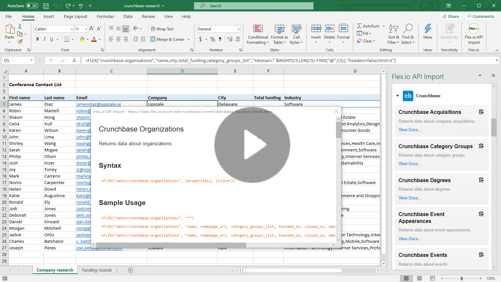Toggle the AutoSave switch
The image size is (501, 282).
[x=32, y=6]
